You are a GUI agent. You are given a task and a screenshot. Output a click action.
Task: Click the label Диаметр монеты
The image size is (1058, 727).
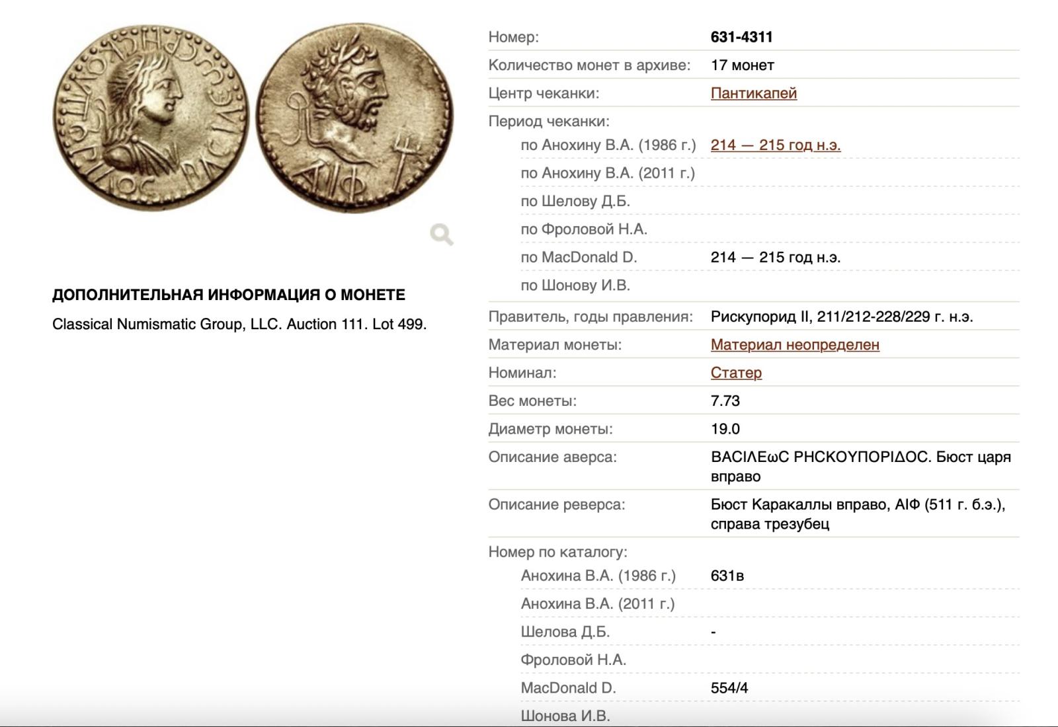[550, 429]
